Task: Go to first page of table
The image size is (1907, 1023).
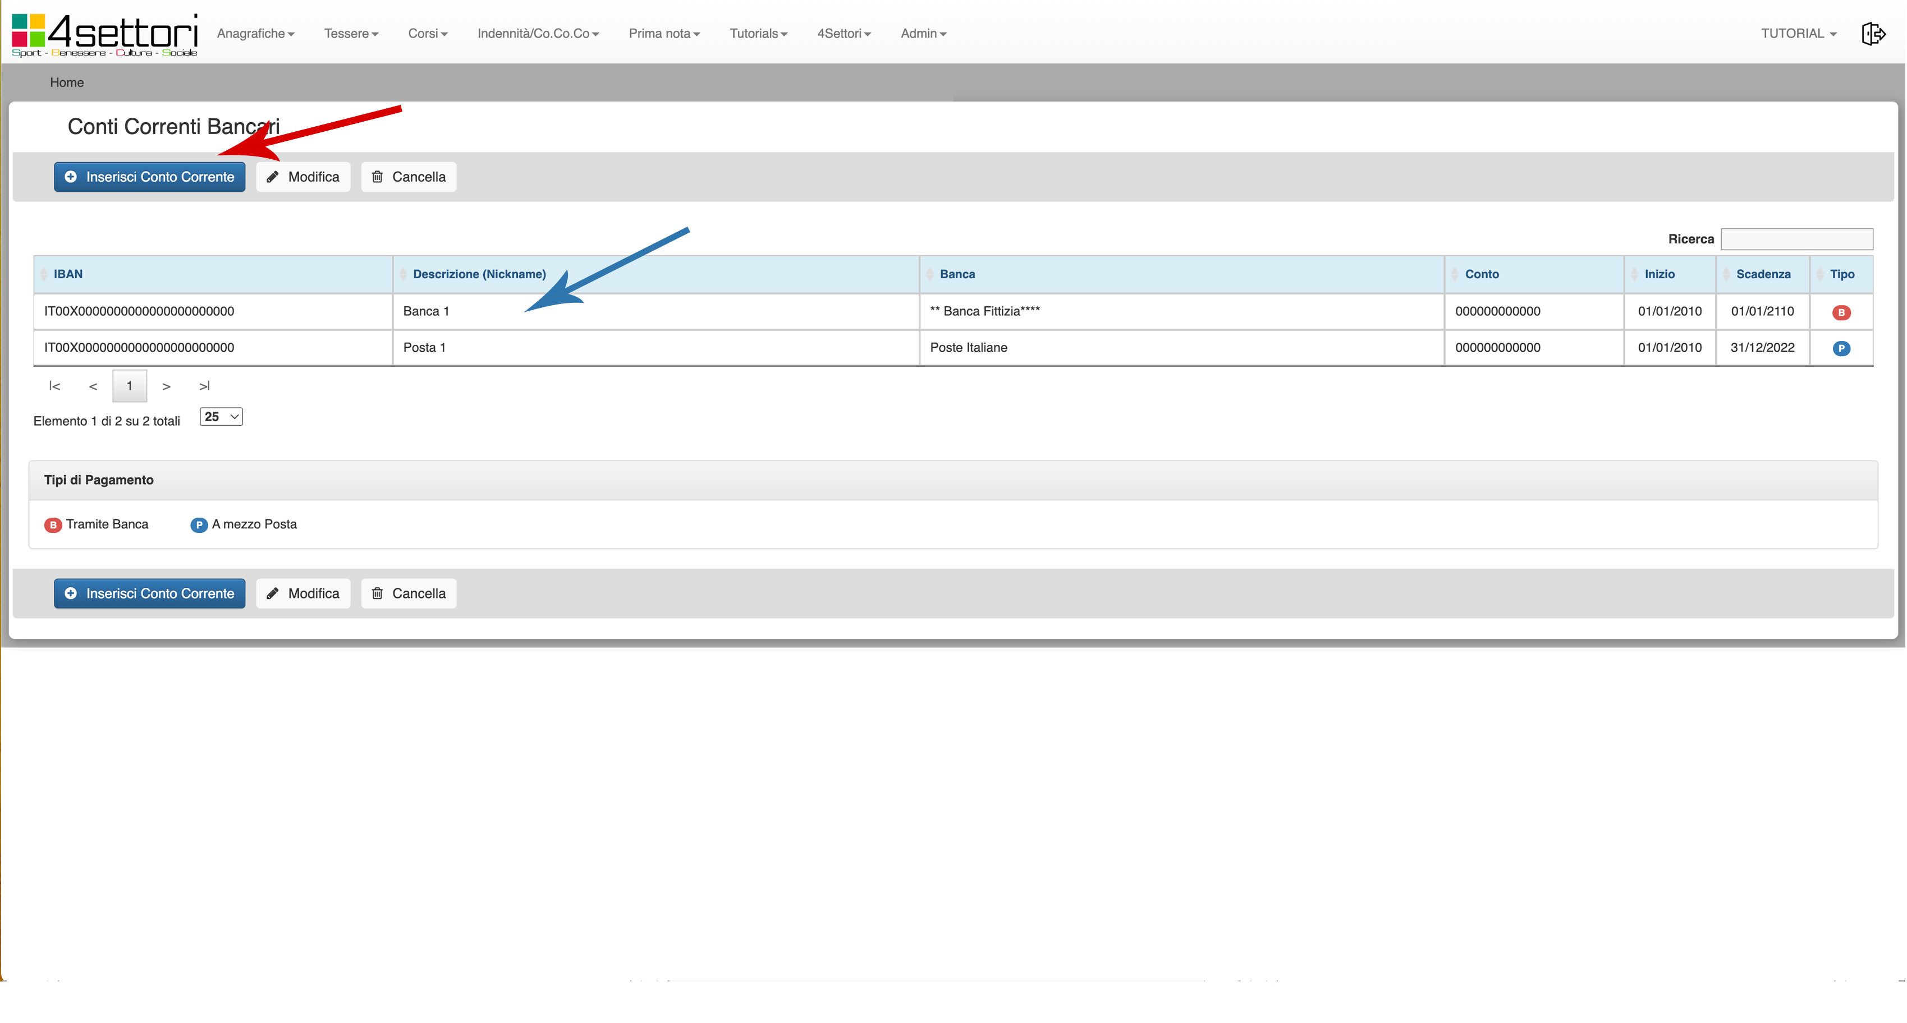Action: (54, 386)
